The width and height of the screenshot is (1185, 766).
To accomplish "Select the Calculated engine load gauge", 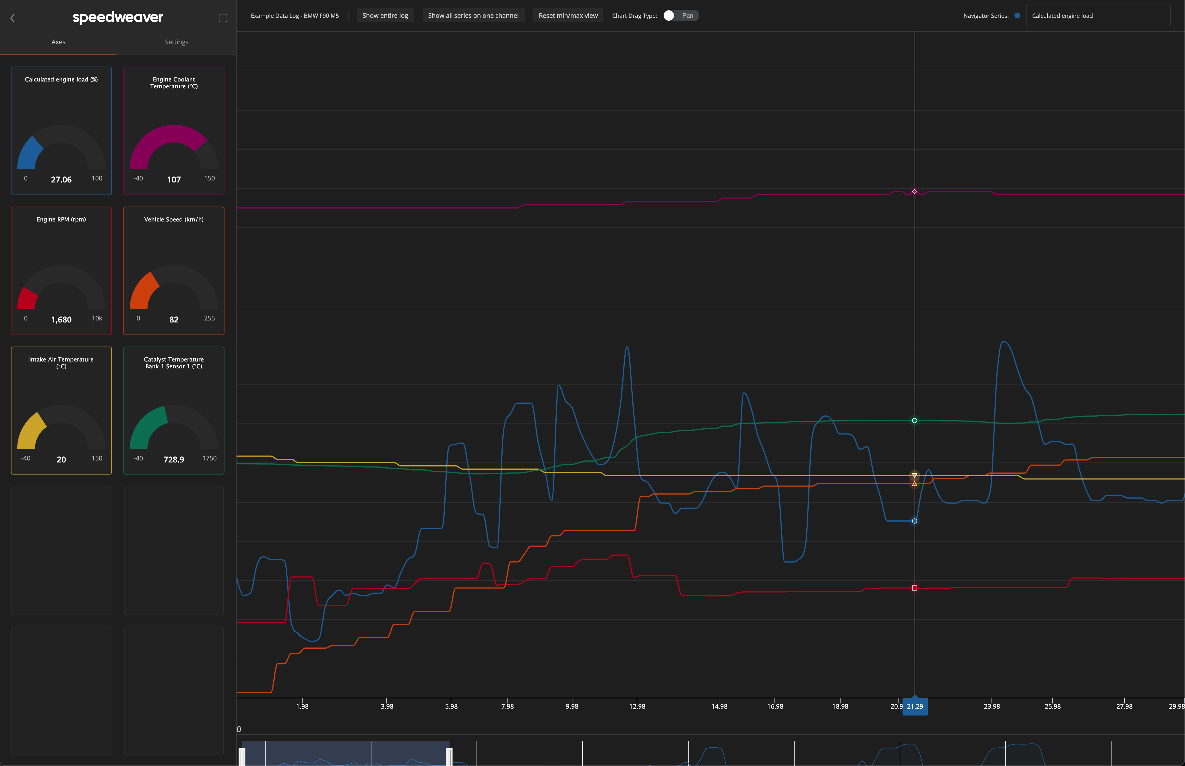I will [61, 131].
